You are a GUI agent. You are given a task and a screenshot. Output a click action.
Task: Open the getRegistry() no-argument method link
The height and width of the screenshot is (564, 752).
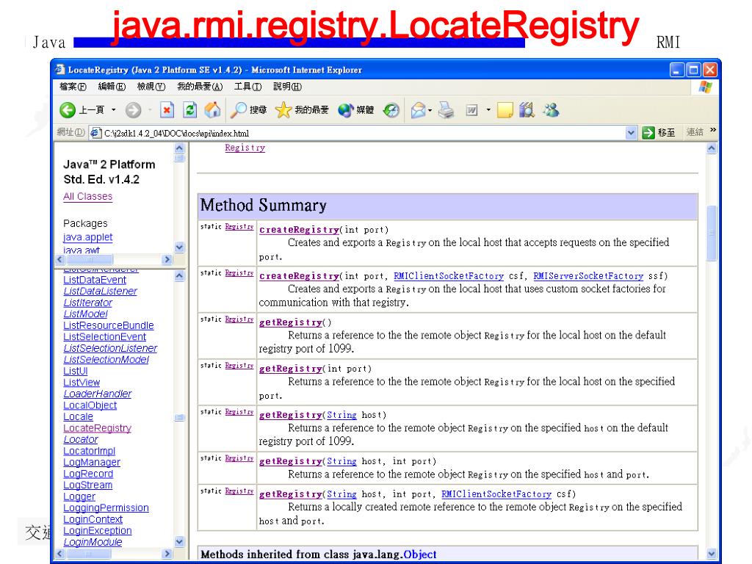pos(291,322)
